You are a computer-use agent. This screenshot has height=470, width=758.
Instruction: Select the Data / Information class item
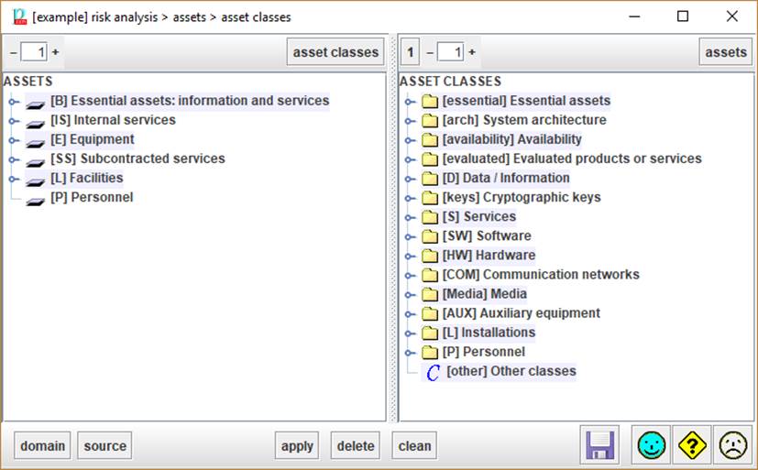[505, 179]
